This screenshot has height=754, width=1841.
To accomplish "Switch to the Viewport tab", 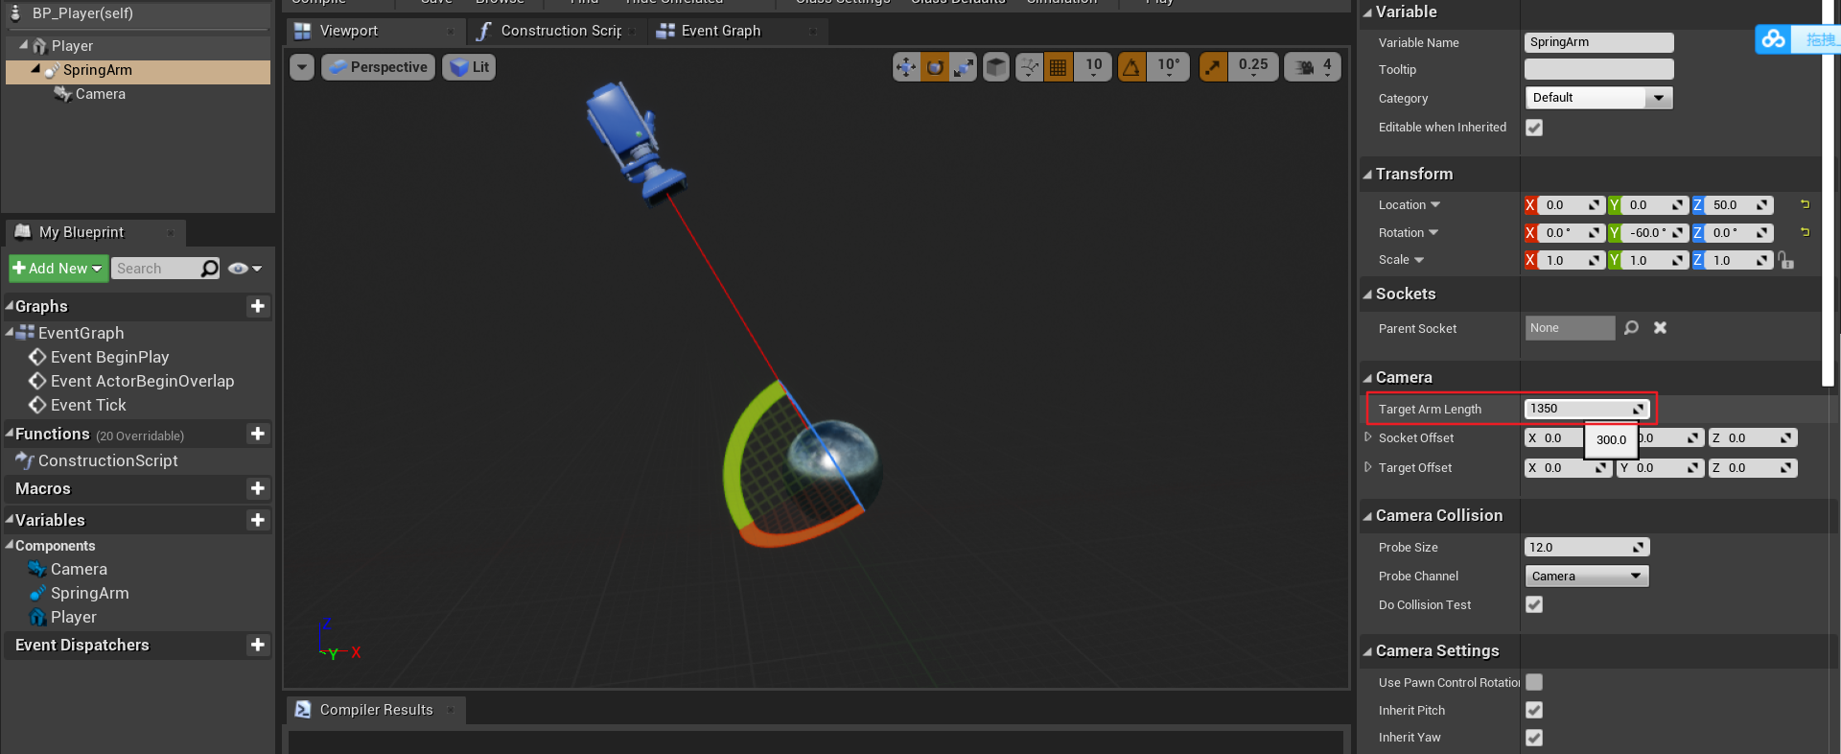I will pyautogui.click(x=374, y=31).
